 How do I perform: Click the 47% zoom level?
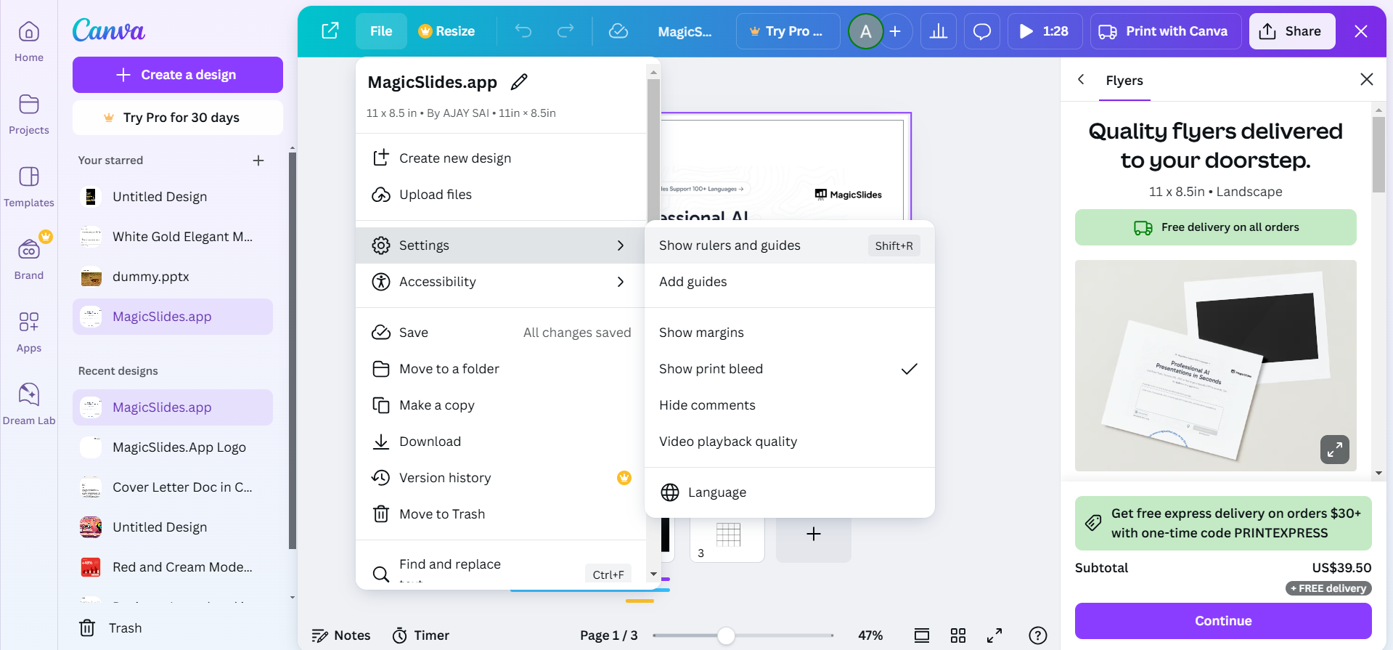coord(870,635)
